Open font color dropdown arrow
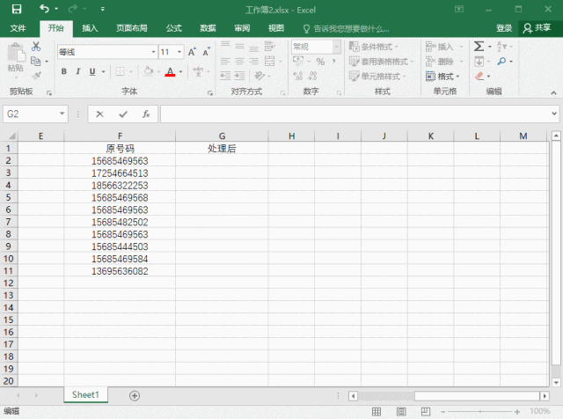Screen dimensions: 563x419 click(180, 72)
